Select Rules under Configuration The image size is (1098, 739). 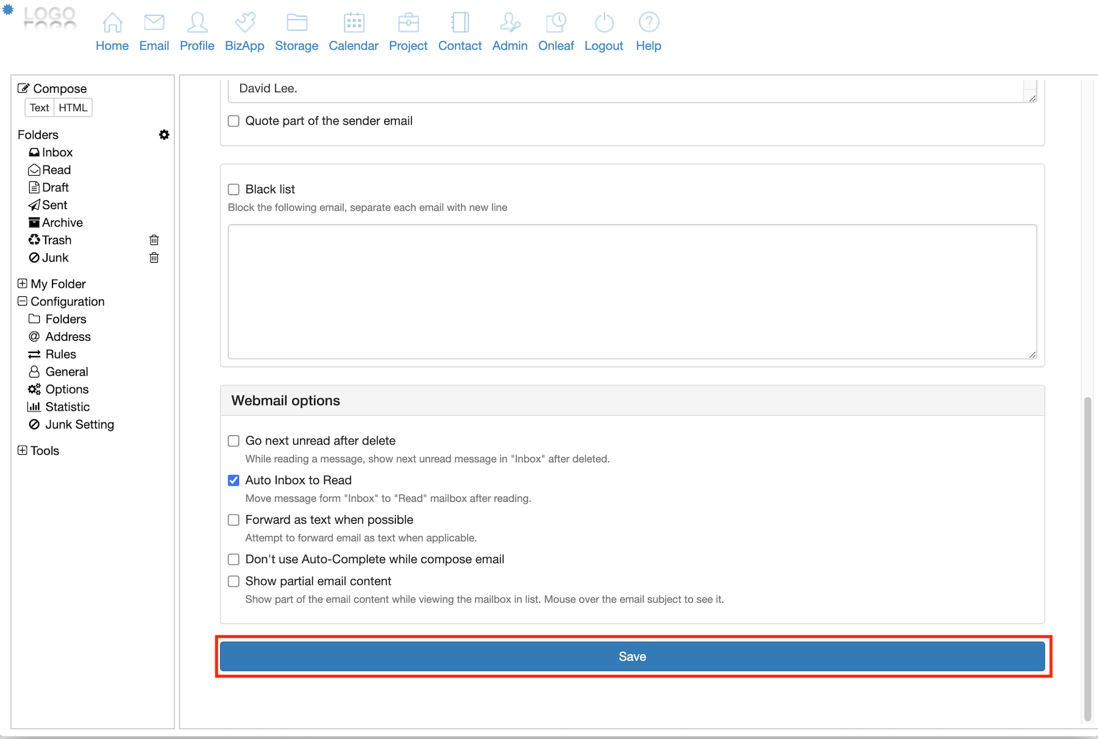[x=60, y=354]
